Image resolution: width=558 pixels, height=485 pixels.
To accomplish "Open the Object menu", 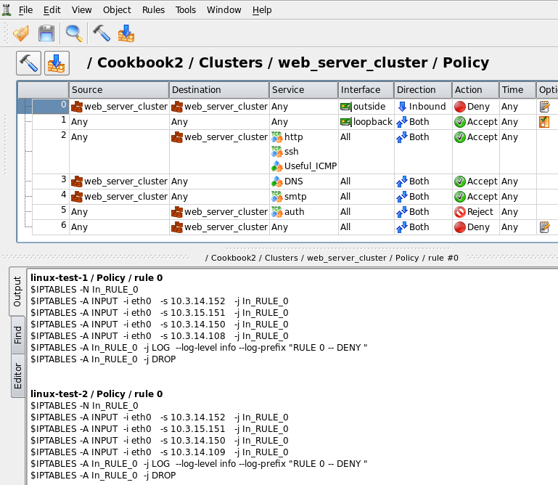I will point(117,10).
